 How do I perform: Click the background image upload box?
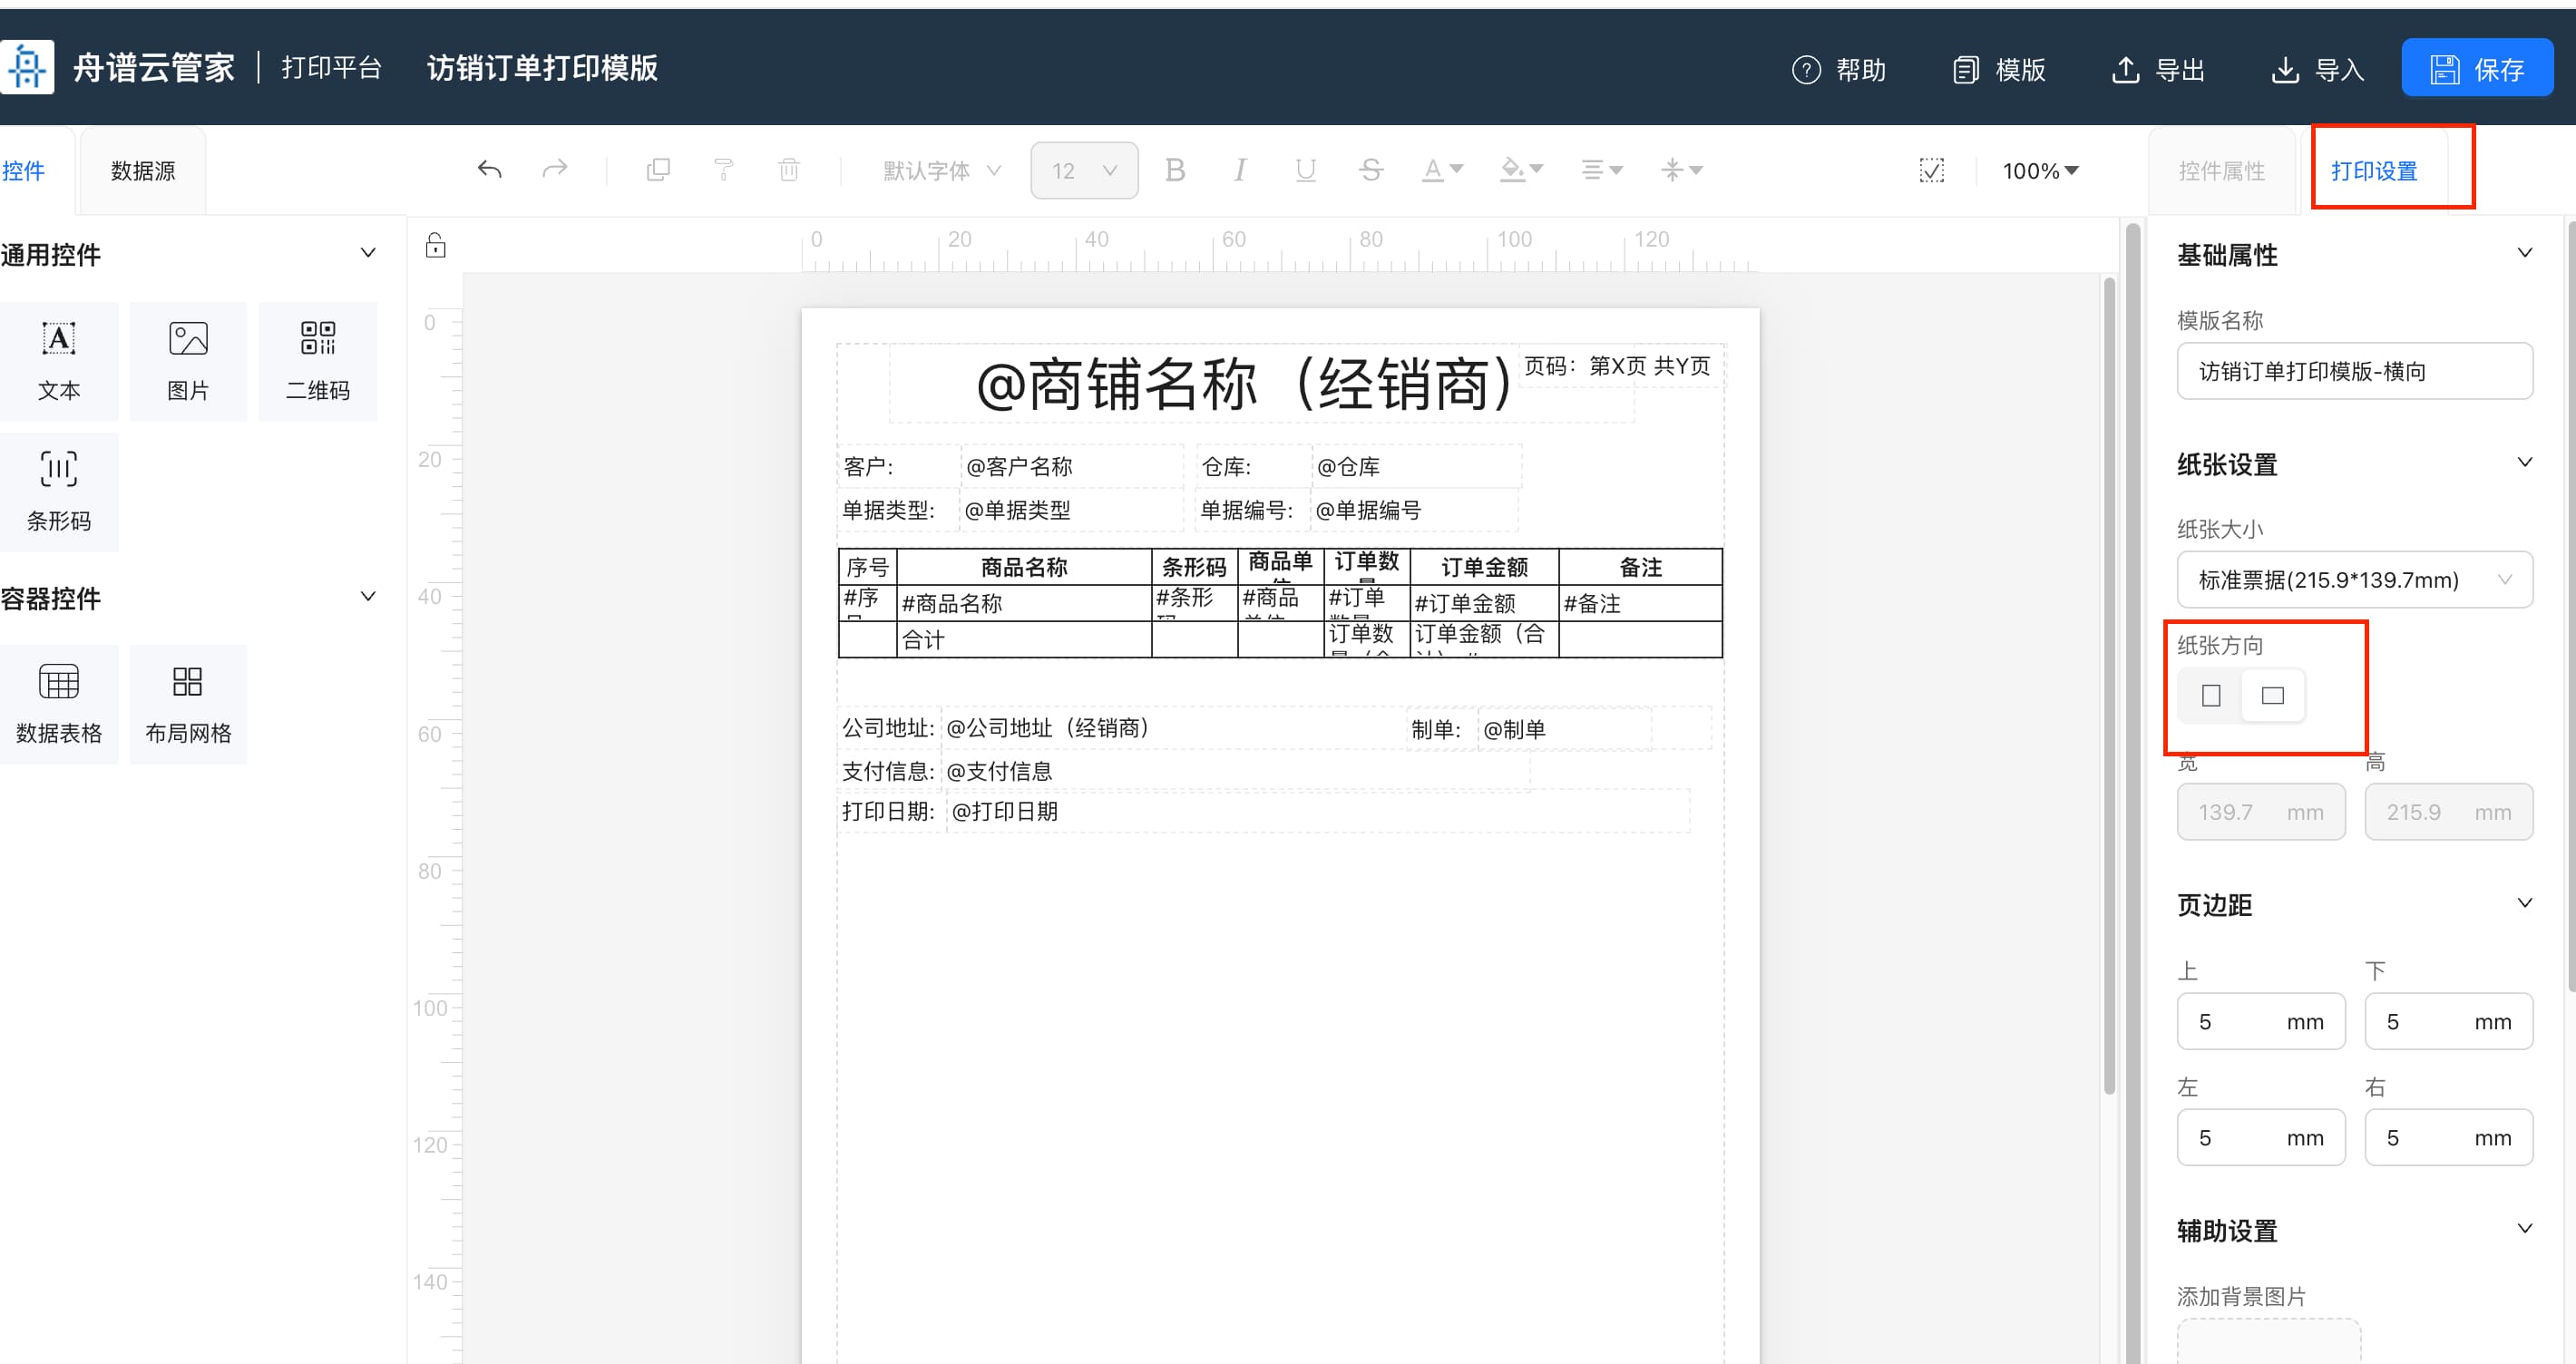tap(2269, 1342)
